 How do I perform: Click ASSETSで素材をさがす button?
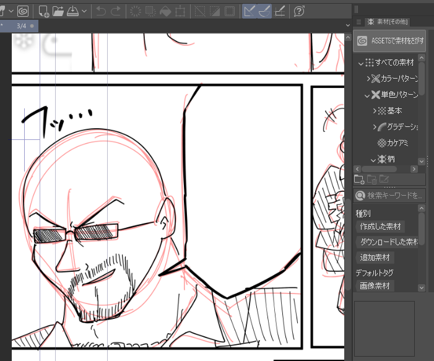click(389, 41)
